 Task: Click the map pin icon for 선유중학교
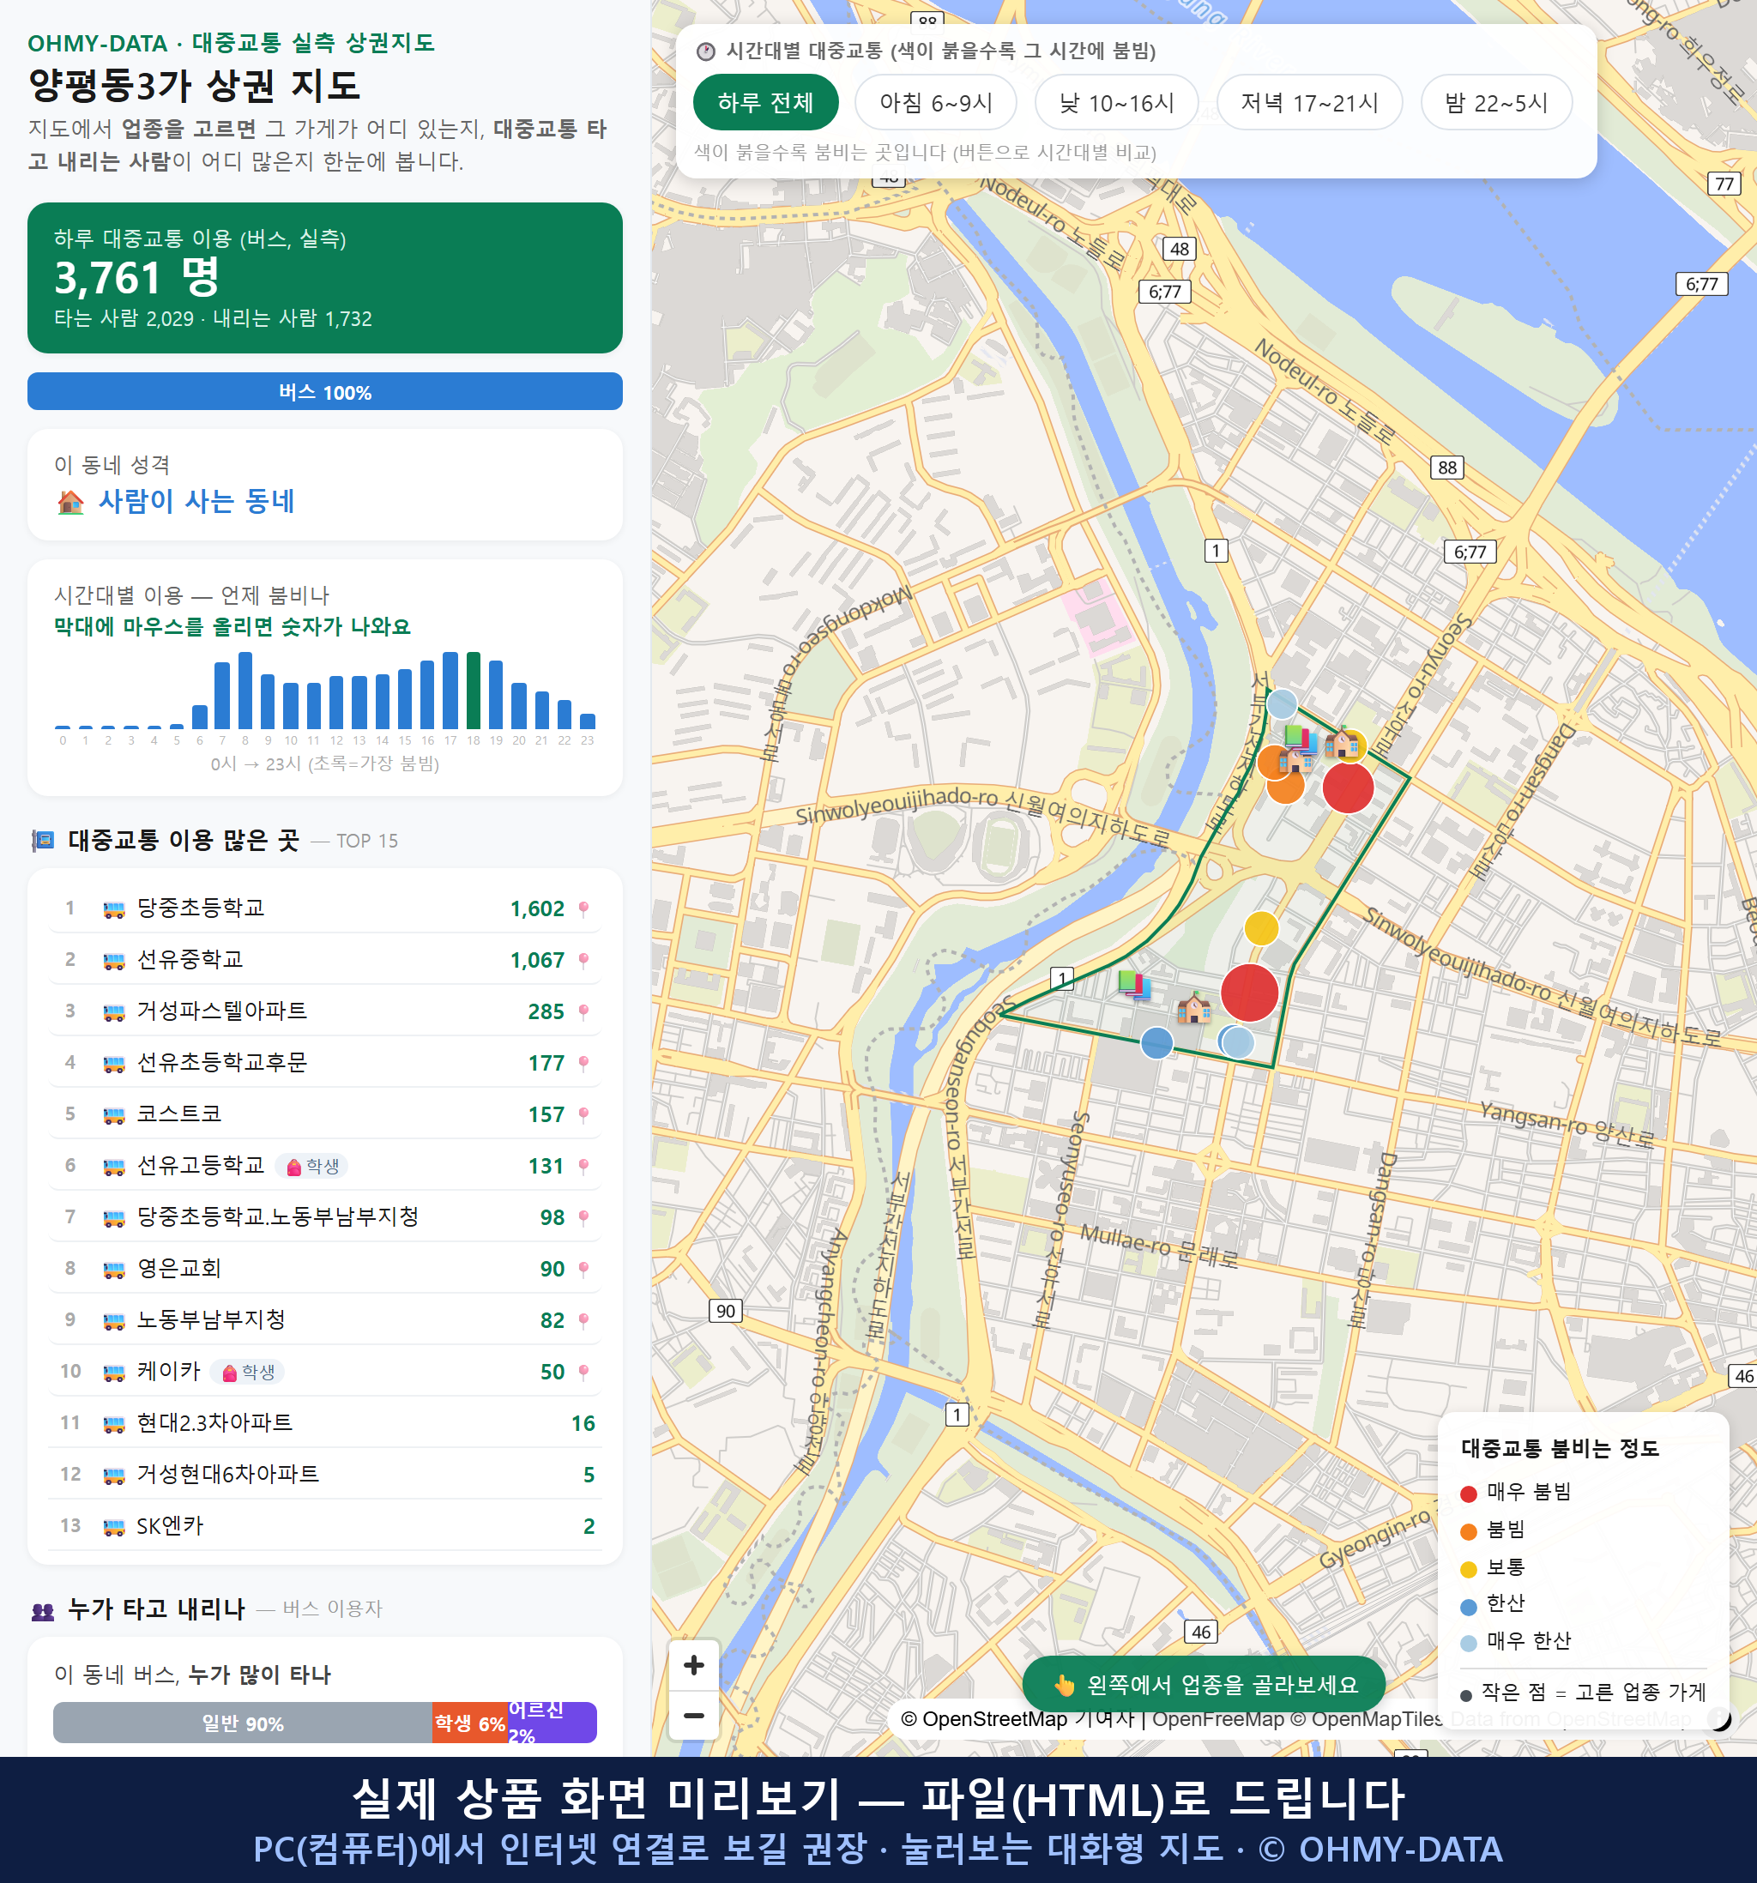583,961
